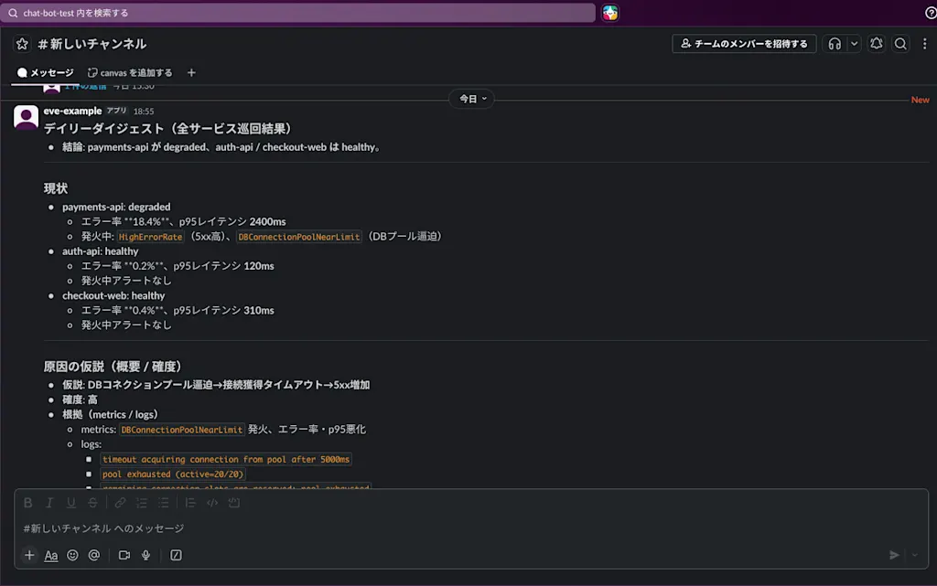Toggle strikethrough formatting

(92, 503)
